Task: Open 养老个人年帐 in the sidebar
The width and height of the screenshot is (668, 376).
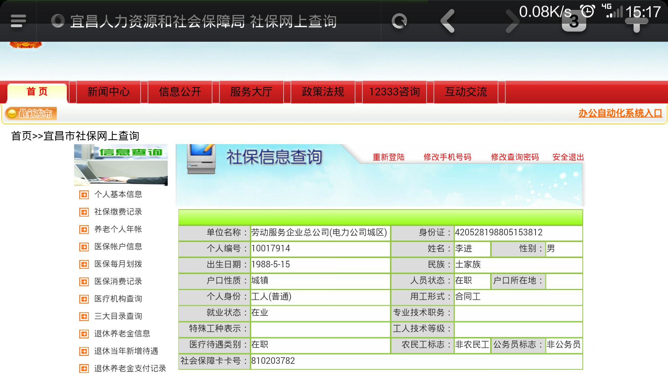Action: click(x=118, y=229)
